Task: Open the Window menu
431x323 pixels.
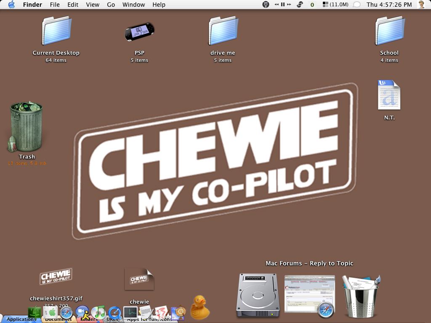Action: tap(133, 5)
